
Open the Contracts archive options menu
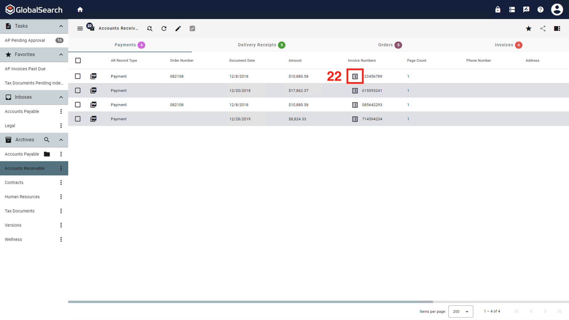pyautogui.click(x=61, y=183)
